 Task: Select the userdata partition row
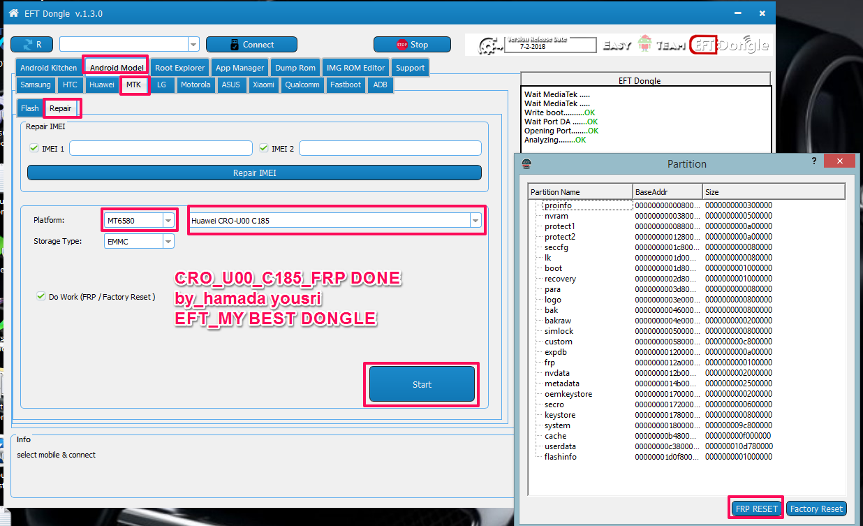[686, 446]
